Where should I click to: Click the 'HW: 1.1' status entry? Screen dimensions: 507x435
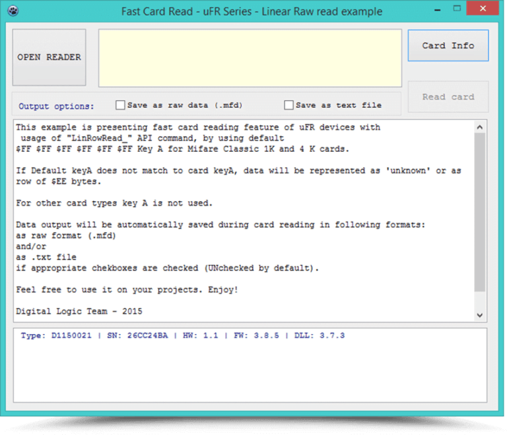[x=201, y=336]
